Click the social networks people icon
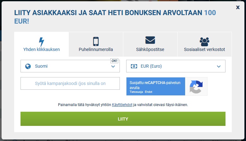This screenshot has width=246, height=141. [204, 42]
